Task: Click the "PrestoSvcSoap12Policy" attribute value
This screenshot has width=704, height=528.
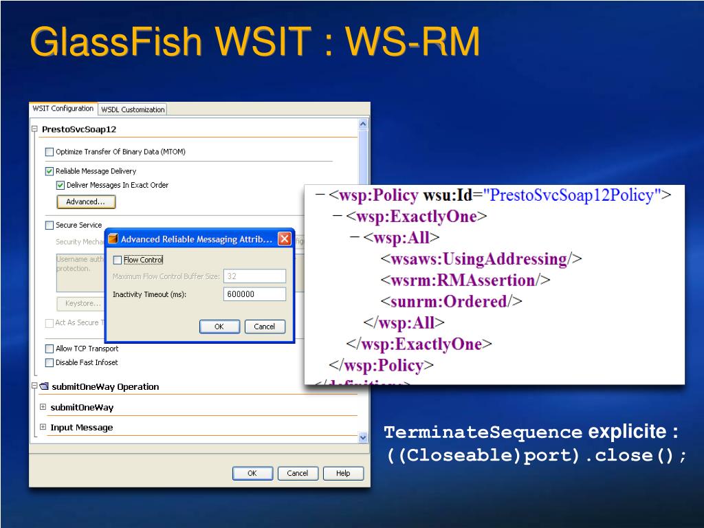Action: tap(571, 195)
